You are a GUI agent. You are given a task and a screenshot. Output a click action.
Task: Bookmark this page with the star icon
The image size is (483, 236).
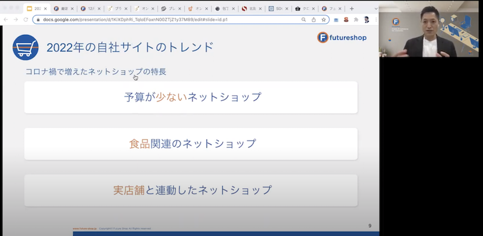coord(324,20)
